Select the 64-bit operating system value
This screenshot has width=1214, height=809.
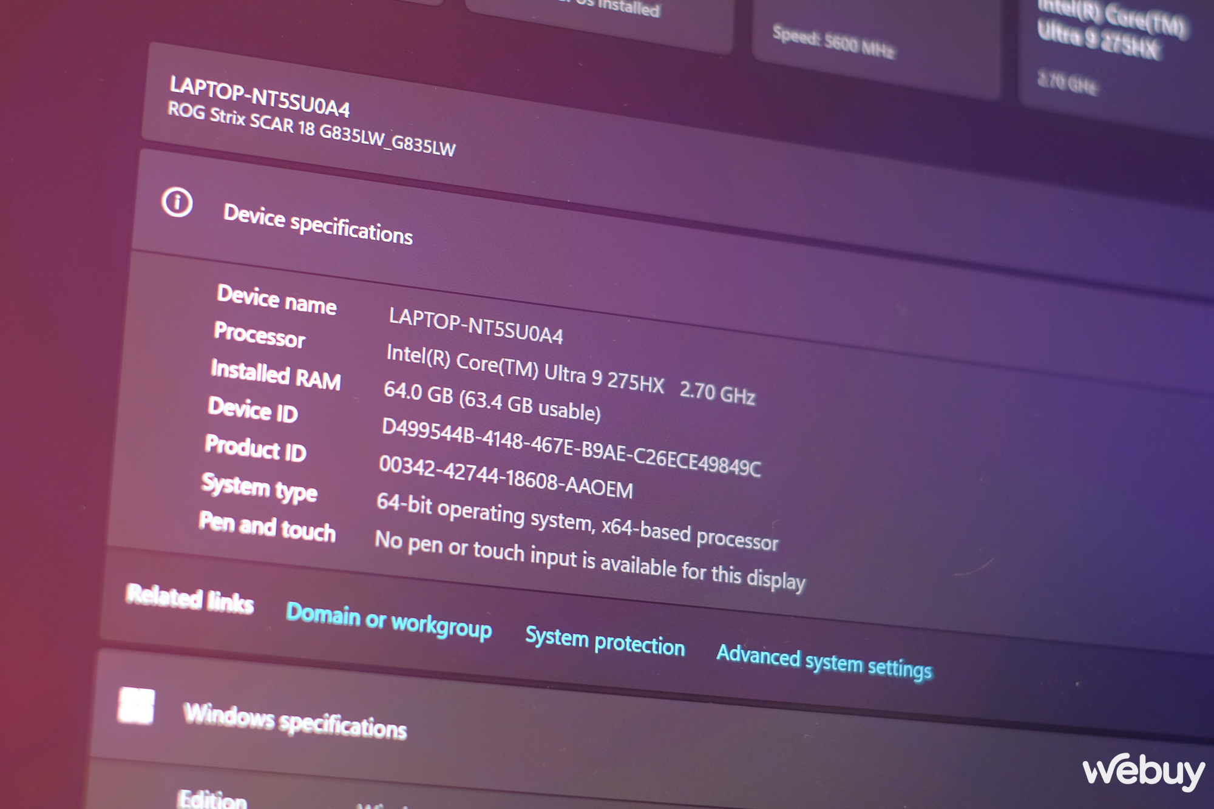pyautogui.click(x=577, y=523)
